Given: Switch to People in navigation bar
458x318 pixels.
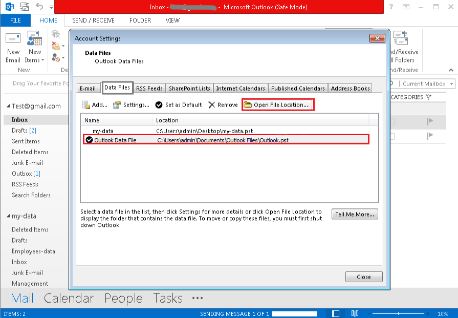Looking at the screenshot, I should [123, 298].
